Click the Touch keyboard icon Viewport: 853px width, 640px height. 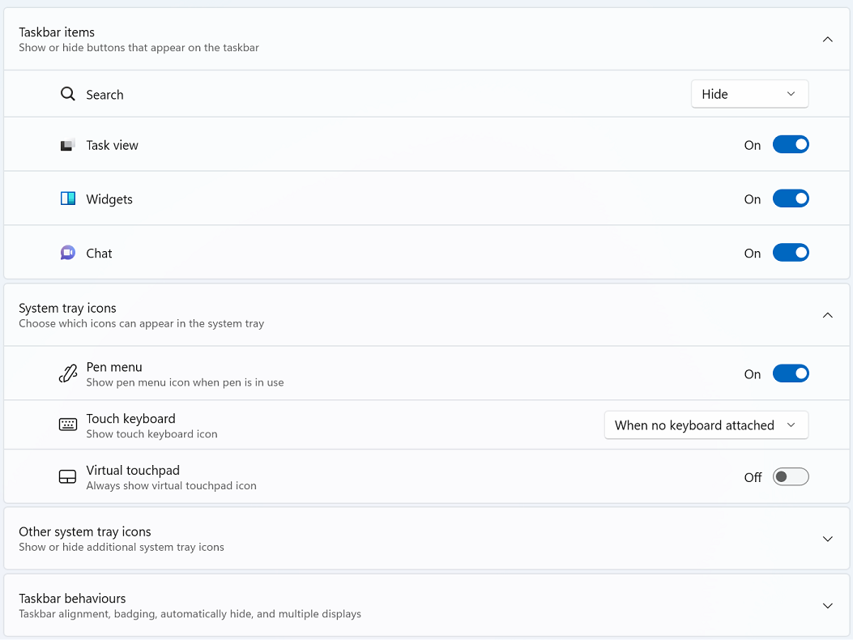click(x=67, y=425)
